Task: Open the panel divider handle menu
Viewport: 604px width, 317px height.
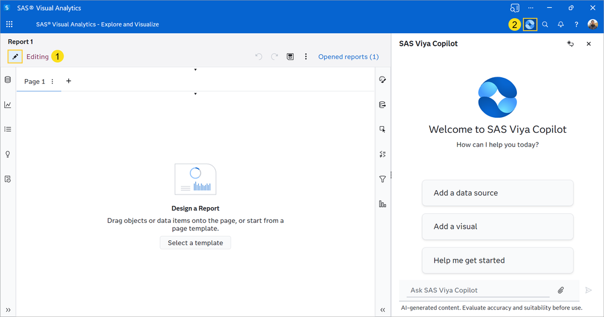Action: [x=391, y=175]
